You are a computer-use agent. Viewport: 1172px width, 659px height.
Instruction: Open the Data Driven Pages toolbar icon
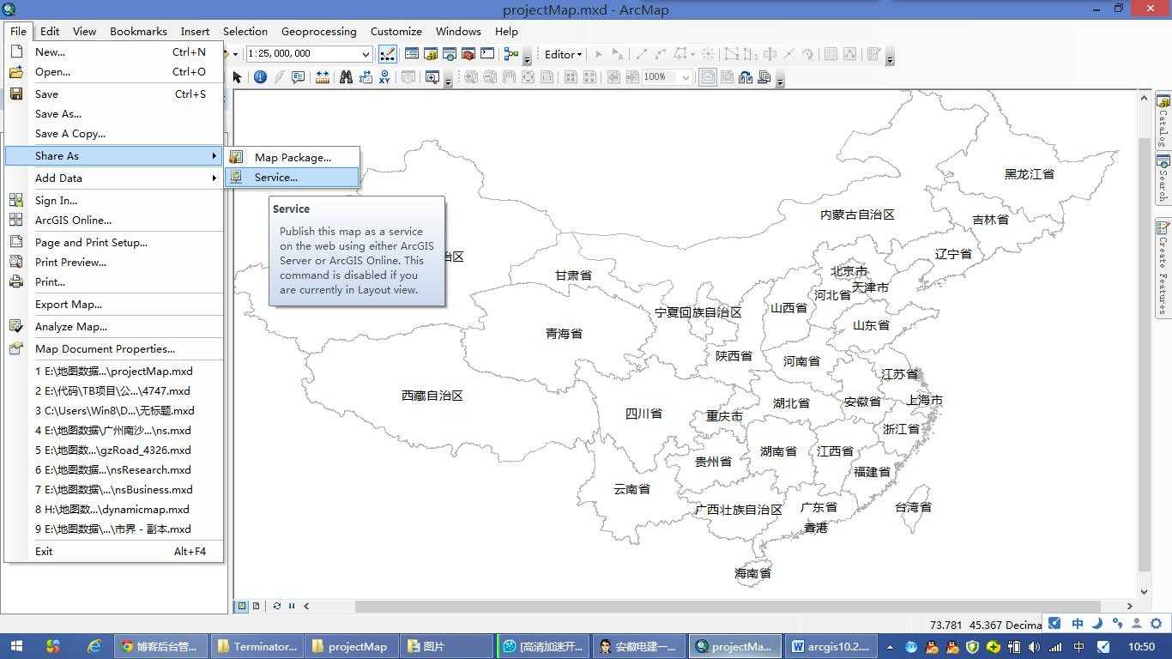[764, 77]
